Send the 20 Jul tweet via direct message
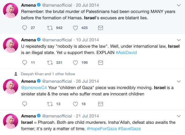Screen dimensions: 185x135 [100, 28]
